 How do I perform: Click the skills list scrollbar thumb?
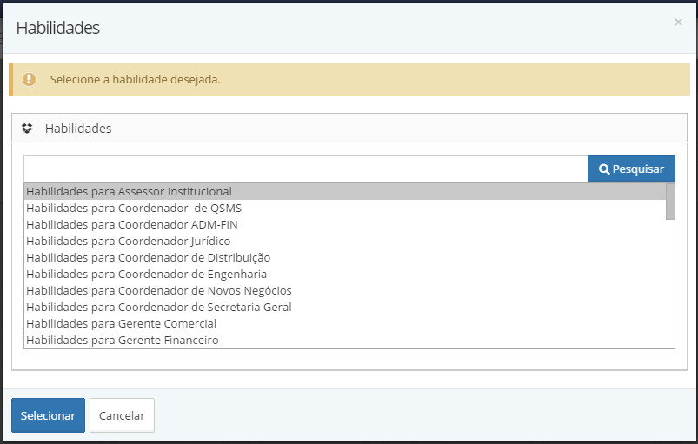(670, 202)
